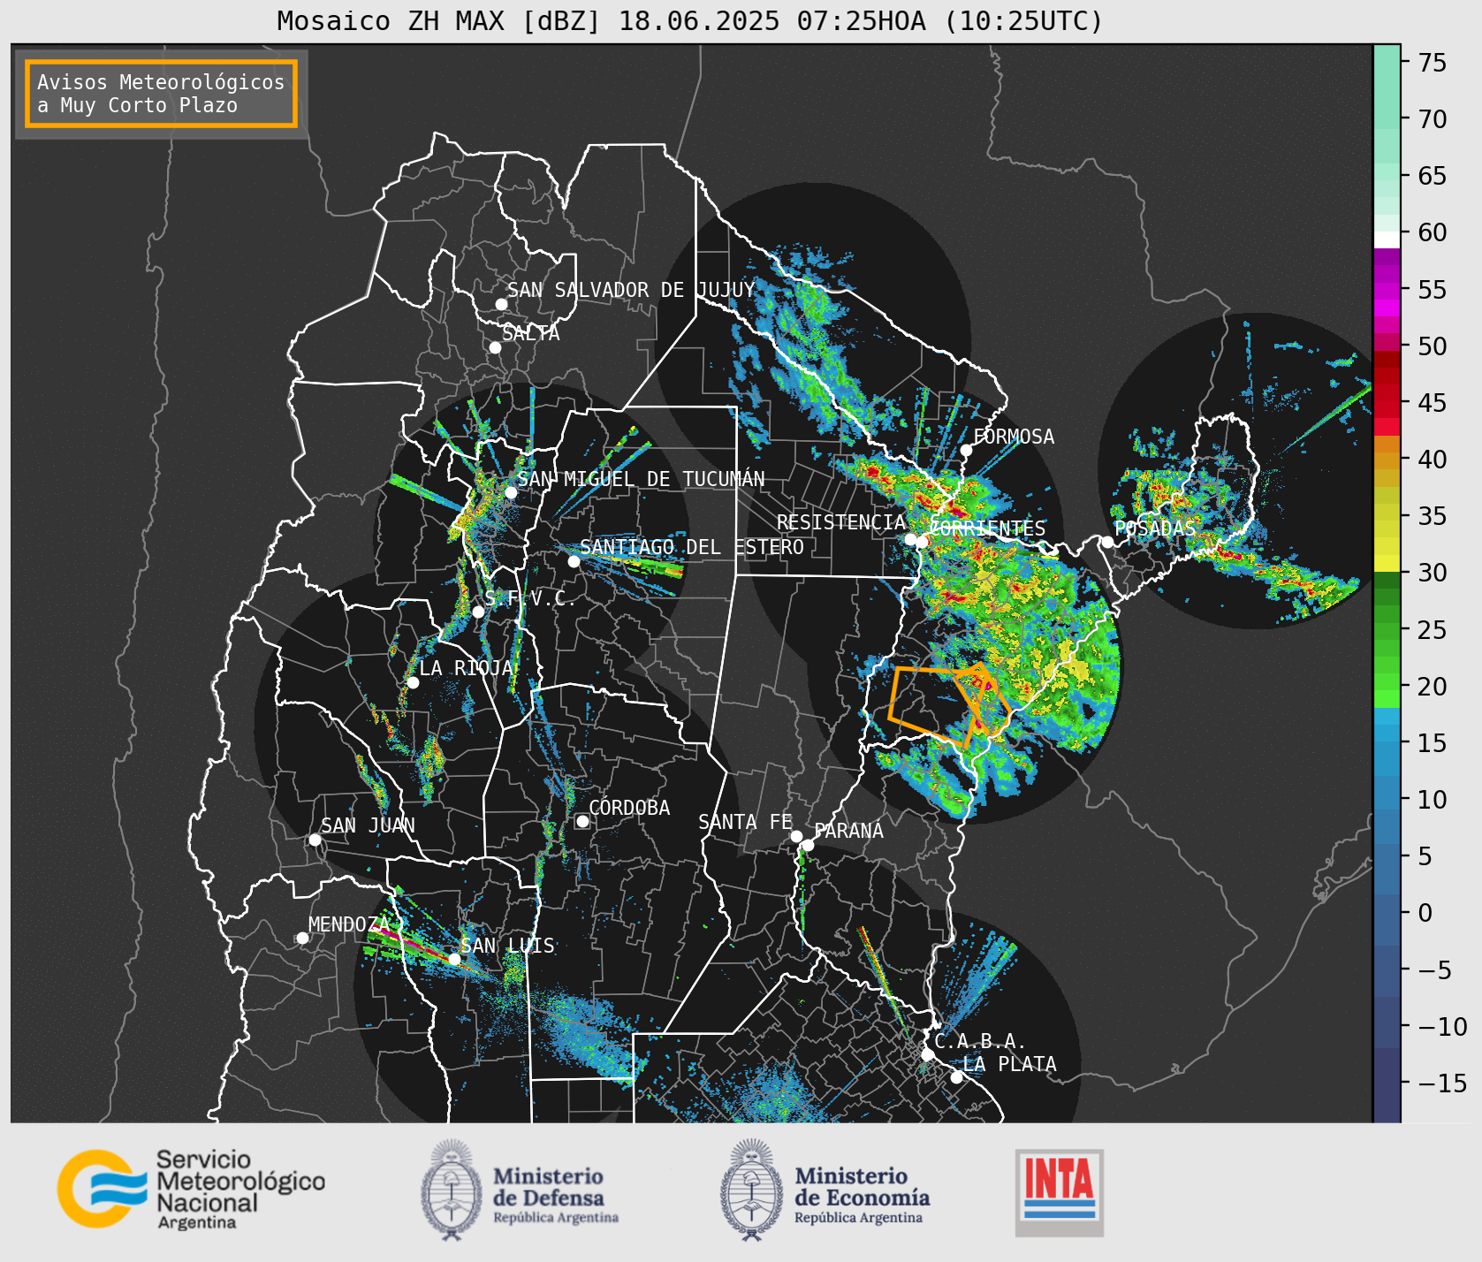
Task: Select the Paraná city marker
Action: tap(808, 845)
